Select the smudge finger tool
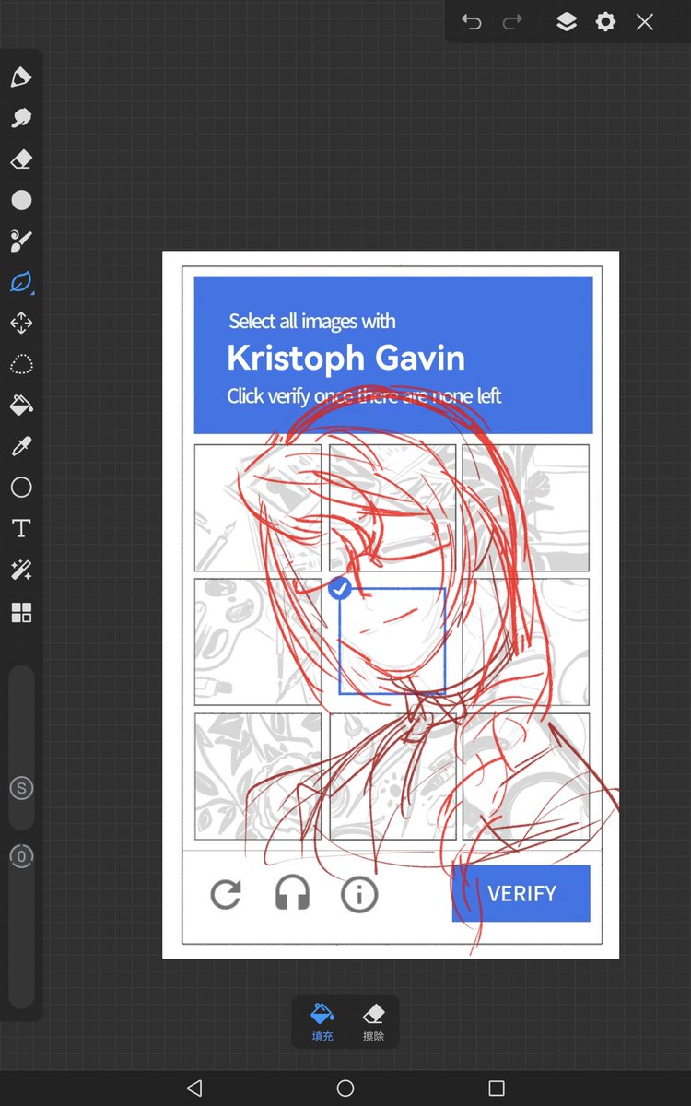 click(x=21, y=118)
